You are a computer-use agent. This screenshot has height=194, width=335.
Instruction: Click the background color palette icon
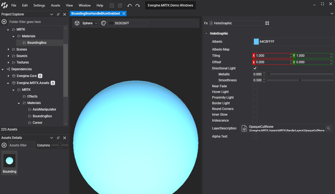103,23
